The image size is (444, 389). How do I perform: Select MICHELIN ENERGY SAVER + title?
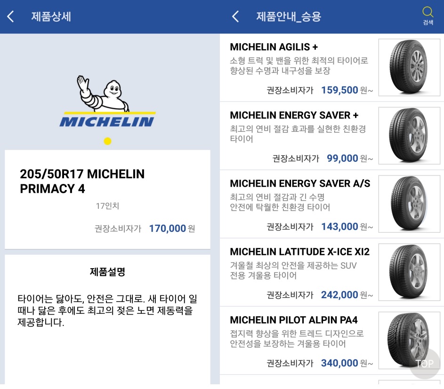click(294, 115)
